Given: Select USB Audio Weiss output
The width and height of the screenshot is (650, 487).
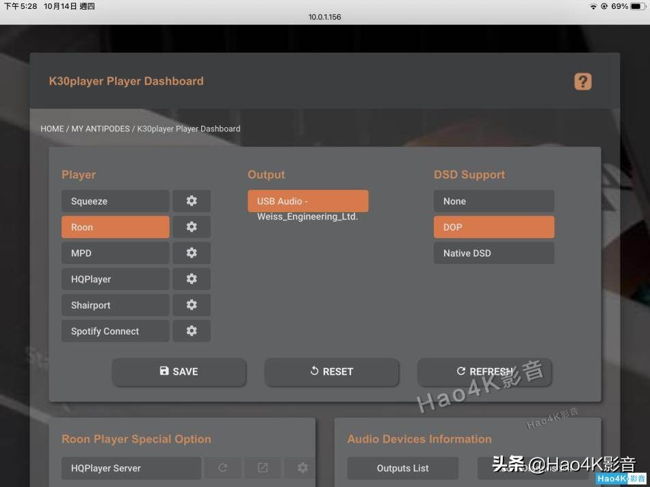Looking at the screenshot, I should click(x=307, y=200).
